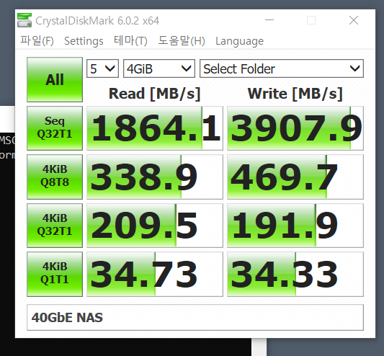
Task: Click the Write [MB/s] column header
Action: click(295, 94)
